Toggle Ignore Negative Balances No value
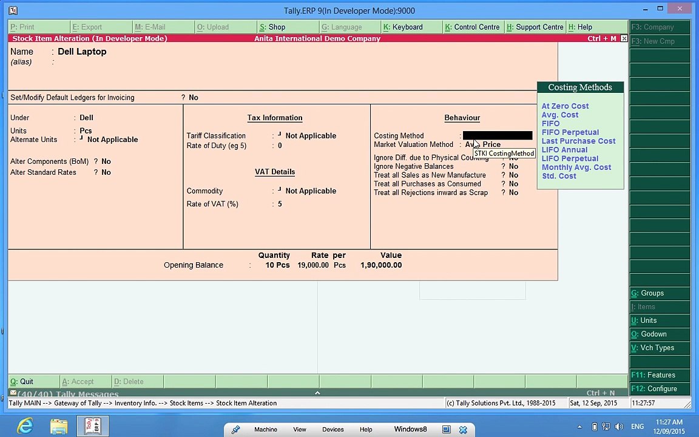This screenshot has height=437, width=699. tap(513, 166)
